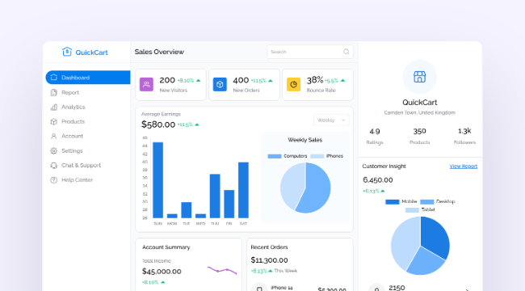Click the purple New Visitors icon
This screenshot has height=291, width=525.
click(x=146, y=85)
